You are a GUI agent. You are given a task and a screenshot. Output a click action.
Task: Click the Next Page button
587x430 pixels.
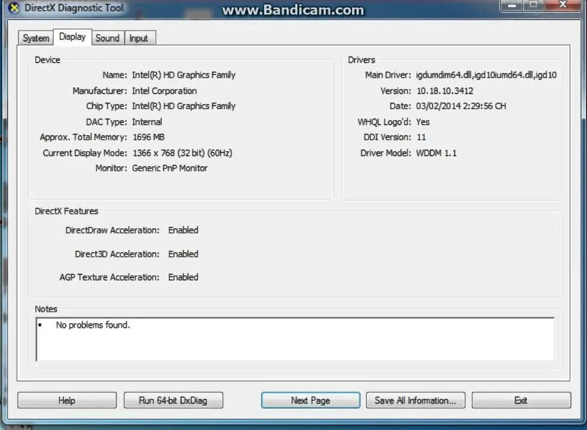[311, 400]
